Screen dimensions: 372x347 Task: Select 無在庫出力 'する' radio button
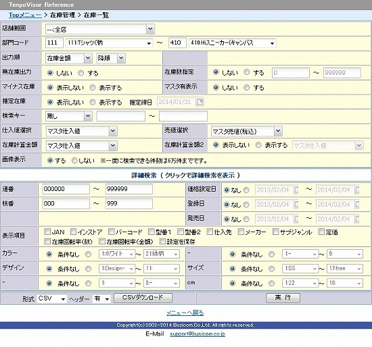click(81, 73)
